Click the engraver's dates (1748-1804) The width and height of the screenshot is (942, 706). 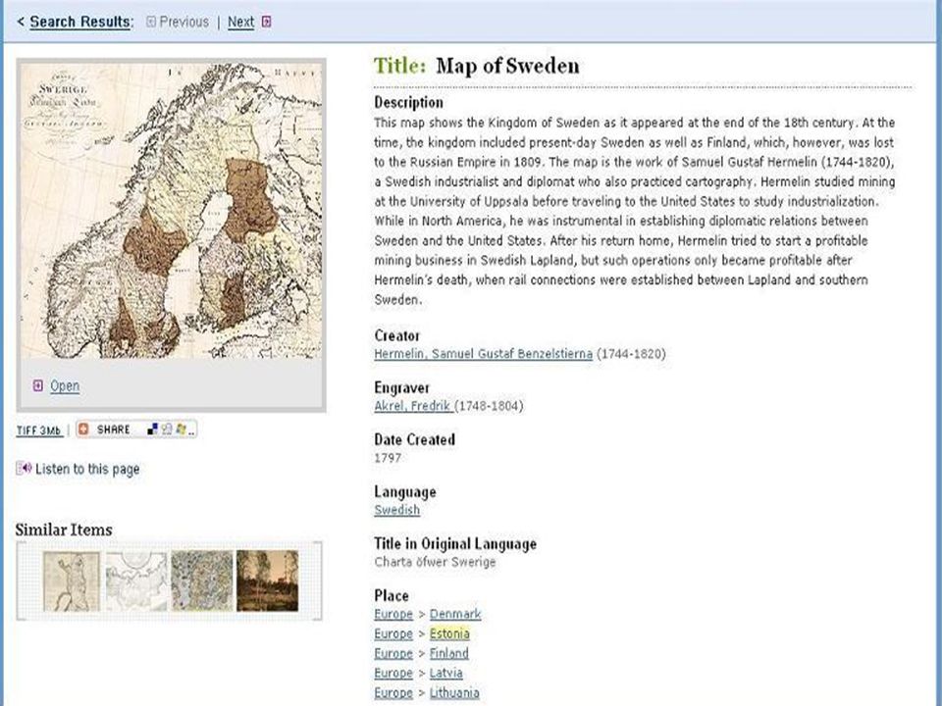point(489,406)
